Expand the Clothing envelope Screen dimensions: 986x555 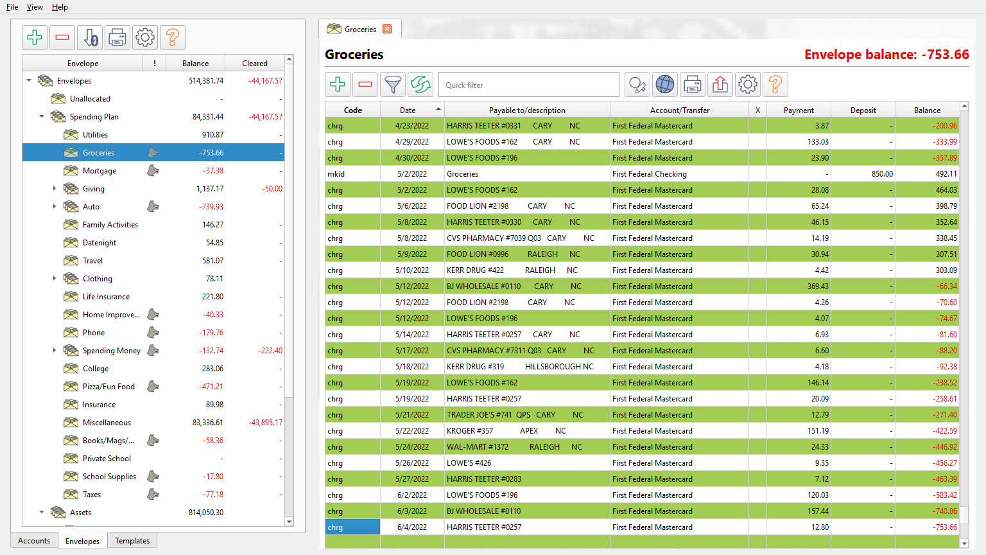click(x=55, y=279)
